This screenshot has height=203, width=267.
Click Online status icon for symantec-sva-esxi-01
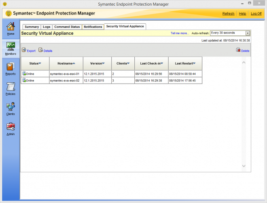coord(24,73)
